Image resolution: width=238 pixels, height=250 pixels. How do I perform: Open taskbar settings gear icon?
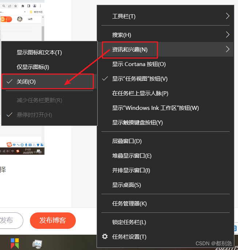[x=105, y=236]
